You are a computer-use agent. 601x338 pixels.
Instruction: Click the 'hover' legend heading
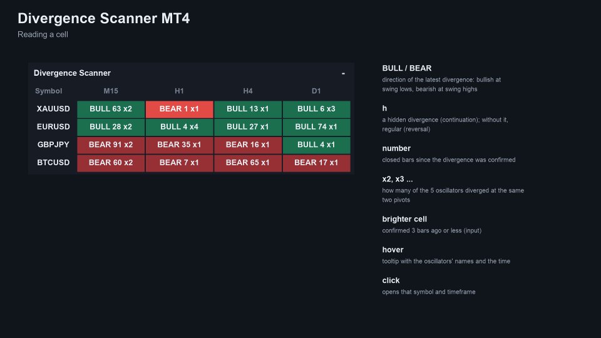click(x=393, y=250)
